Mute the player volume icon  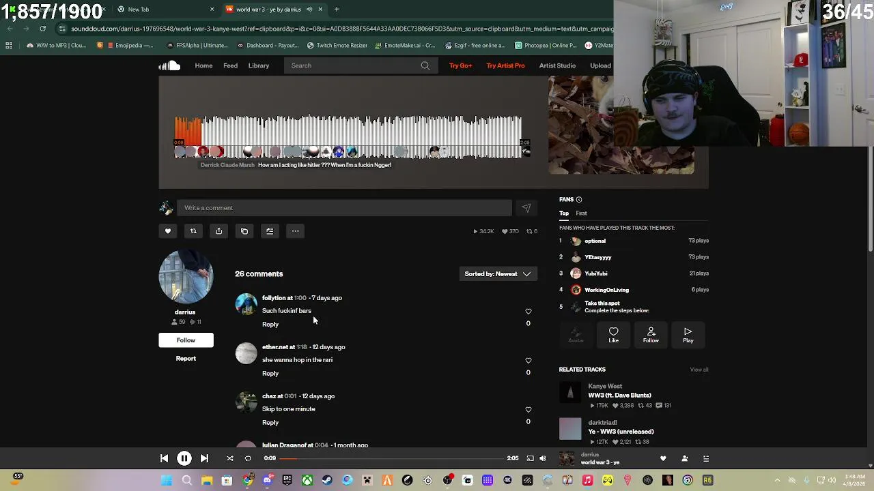543,458
